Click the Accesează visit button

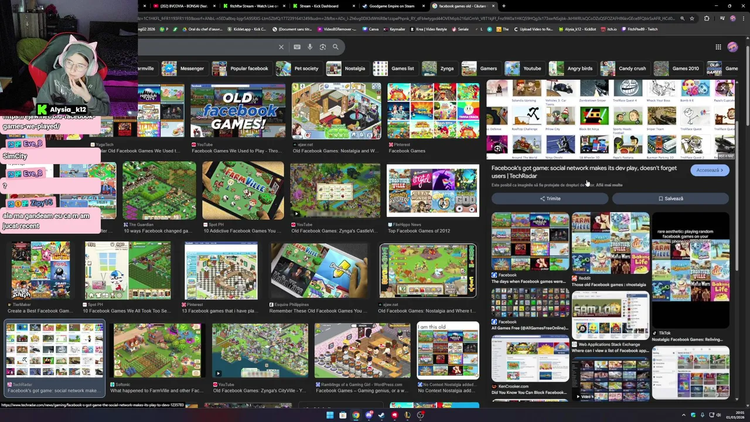tap(710, 171)
